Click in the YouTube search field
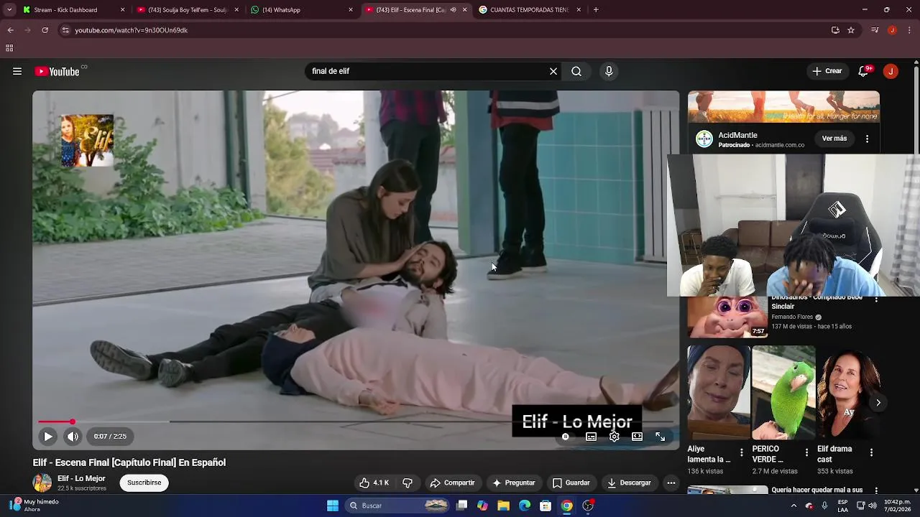 [428, 71]
